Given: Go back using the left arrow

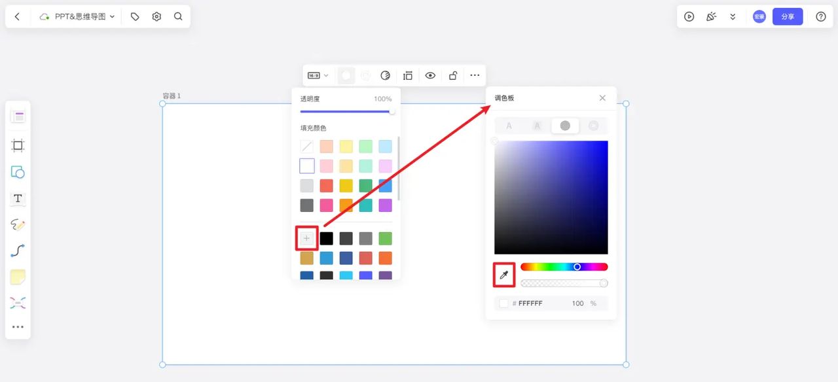Looking at the screenshot, I should 17,16.
